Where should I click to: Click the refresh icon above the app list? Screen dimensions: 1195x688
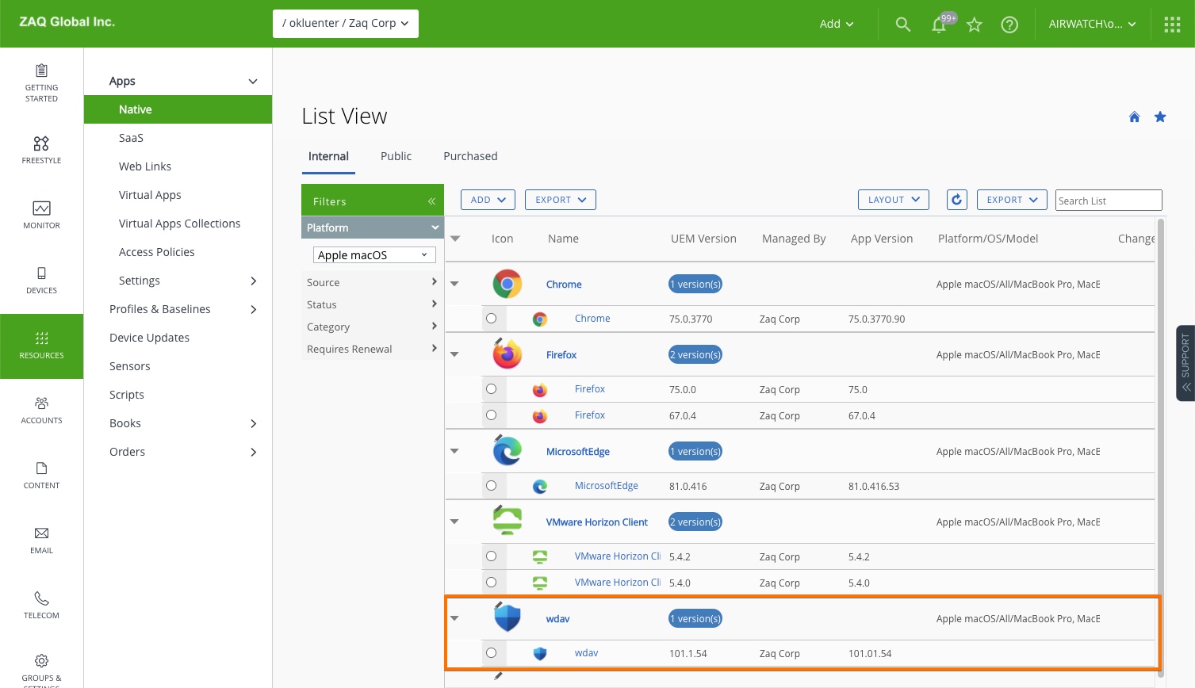click(956, 199)
